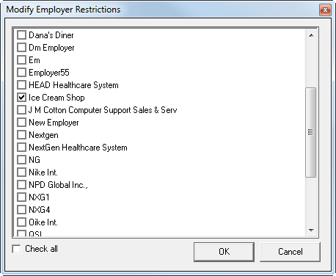Image resolution: width=336 pixels, height=276 pixels.
Task: Toggle the Check all checkbox
Action: click(16, 249)
